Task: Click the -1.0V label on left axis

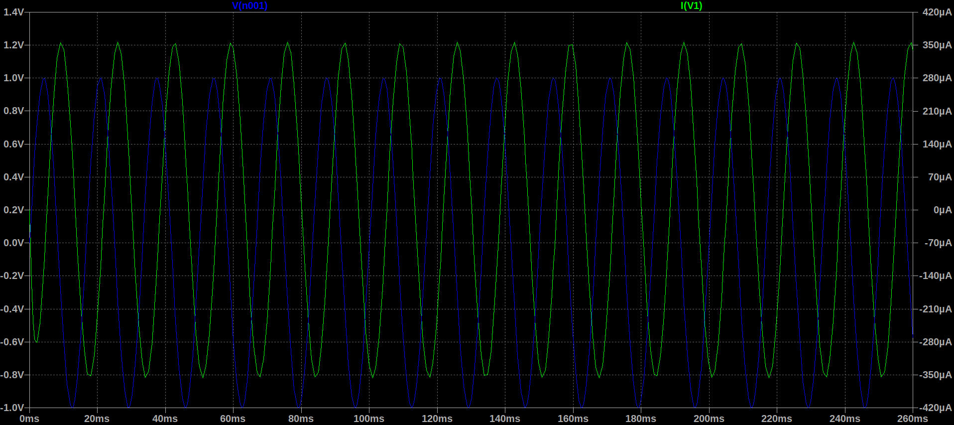Action: (x=12, y=408)
